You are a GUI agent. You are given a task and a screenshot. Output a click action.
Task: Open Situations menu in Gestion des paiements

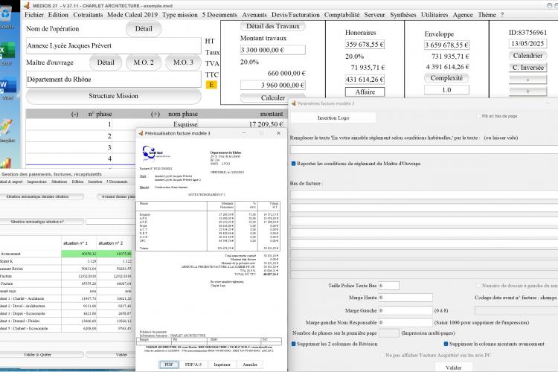click(59, 182)
